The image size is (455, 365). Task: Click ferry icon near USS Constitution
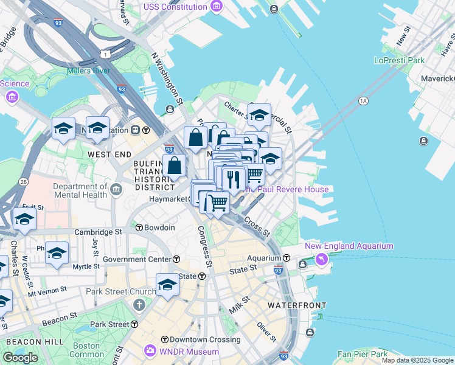coord(274,9)
